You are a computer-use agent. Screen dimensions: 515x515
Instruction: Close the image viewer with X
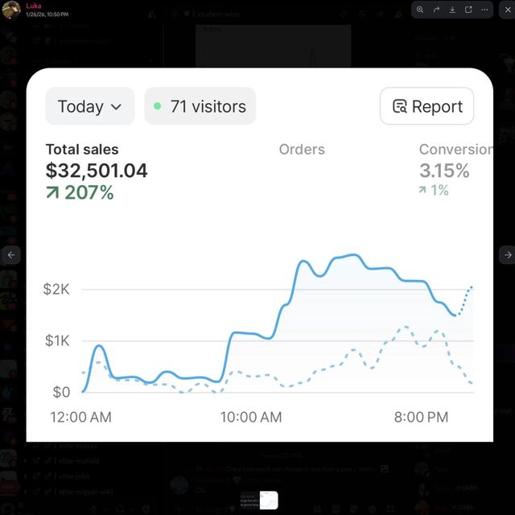(x=508, y=10)
